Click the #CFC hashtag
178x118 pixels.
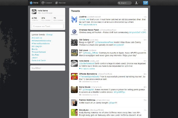[x=143, y=33]
